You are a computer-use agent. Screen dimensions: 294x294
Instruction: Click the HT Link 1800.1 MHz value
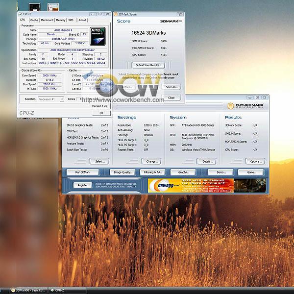(x=49, y=89)
